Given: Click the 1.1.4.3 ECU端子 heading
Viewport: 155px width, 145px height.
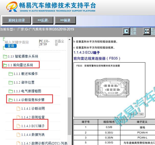Looking at the screenshot, I should point(87,52).
